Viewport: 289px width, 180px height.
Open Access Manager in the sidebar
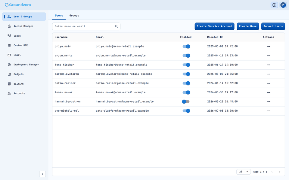(24, 26)
